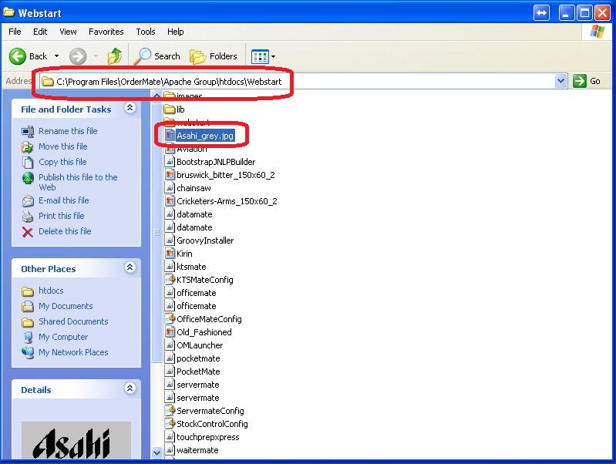The image size is (616, 464).
Task: Collapse the File and Folder Tasks panel
Action: pos(130,108)
